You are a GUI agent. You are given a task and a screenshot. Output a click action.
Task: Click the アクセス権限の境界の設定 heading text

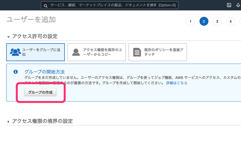(42, 121)
